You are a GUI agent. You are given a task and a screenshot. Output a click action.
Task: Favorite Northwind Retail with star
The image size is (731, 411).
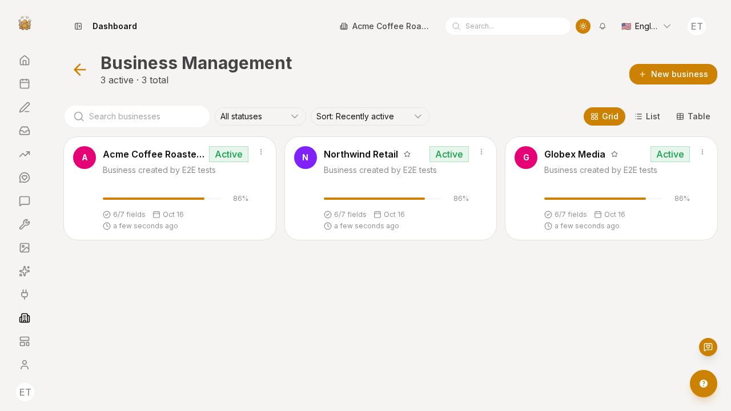407,154
